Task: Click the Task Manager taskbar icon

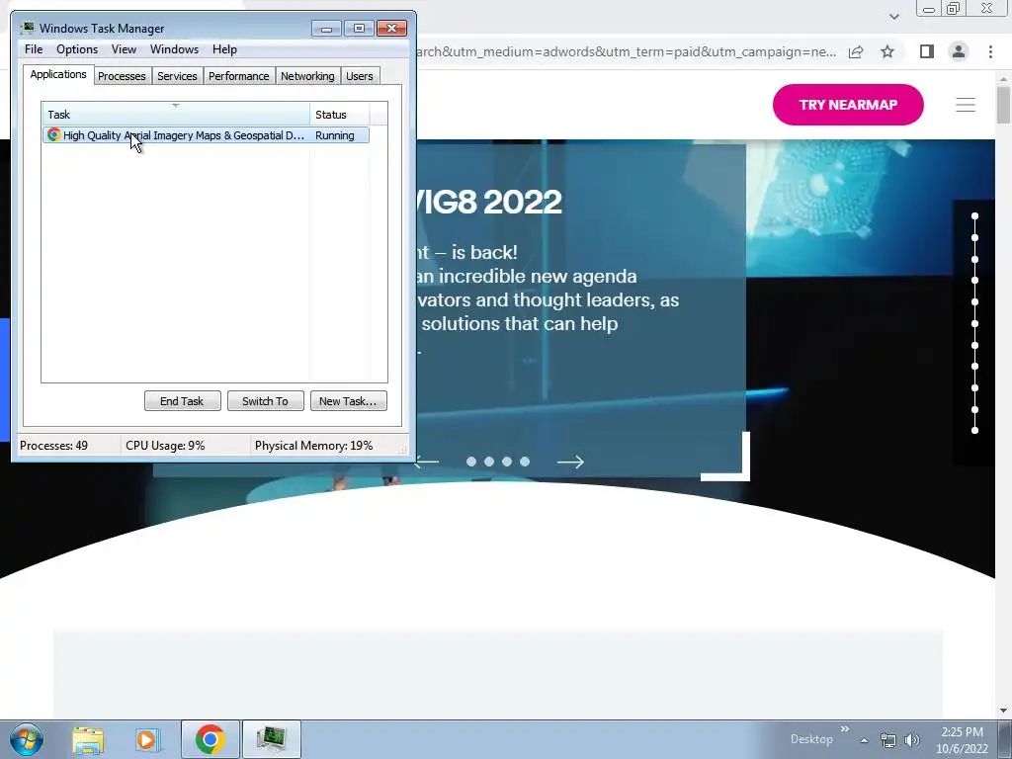Action: point(271,739)
